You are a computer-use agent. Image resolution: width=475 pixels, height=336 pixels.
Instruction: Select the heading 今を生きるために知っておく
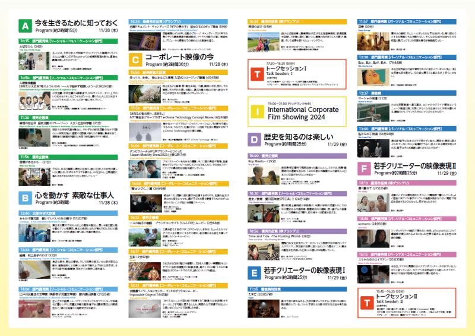coord(76,23)
